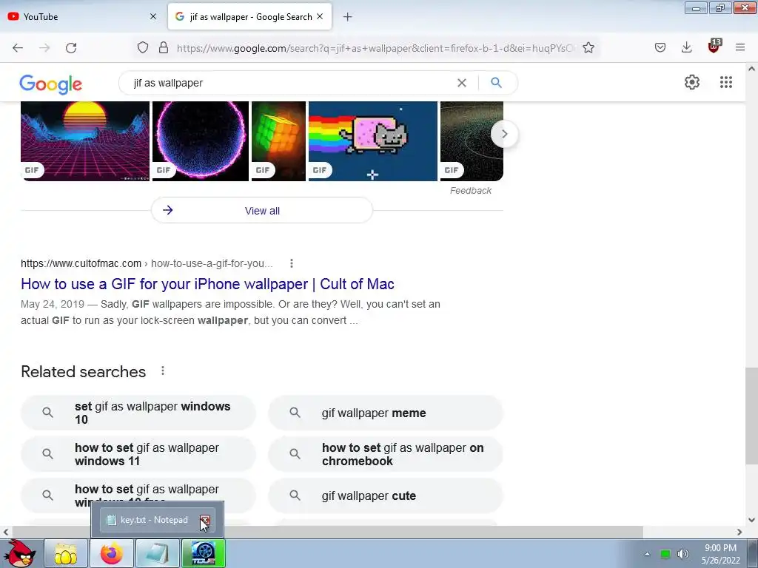Click the Google logo
The width and height of the screenshot is (758, 568).
coord(51,84)
